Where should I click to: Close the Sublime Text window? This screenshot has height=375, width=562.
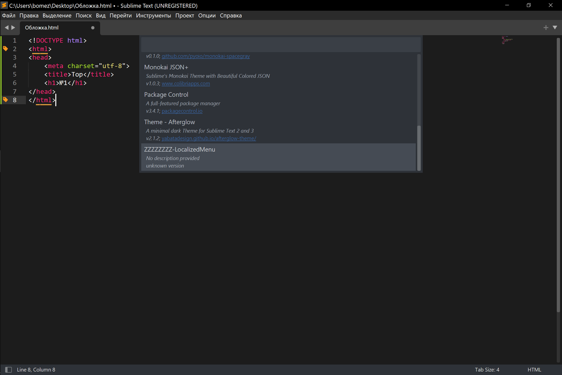pyautogui.click(x=551, y=6)
